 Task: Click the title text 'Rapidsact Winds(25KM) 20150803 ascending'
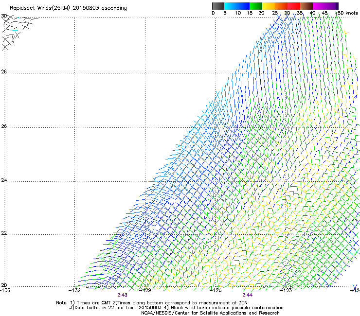(x=68, y=8)
